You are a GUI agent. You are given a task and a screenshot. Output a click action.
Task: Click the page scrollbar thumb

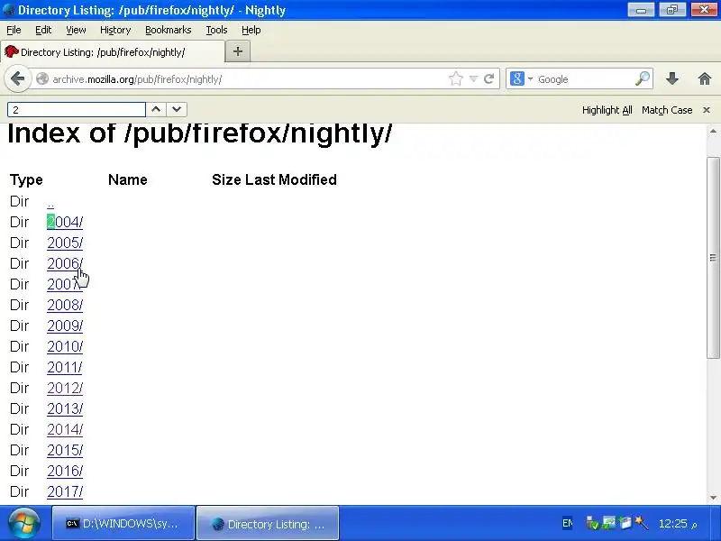pyautogui.click(x=713, y=258)
